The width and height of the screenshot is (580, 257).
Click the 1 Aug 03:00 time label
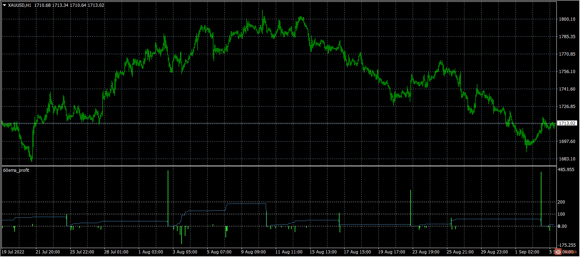point(151,252)
